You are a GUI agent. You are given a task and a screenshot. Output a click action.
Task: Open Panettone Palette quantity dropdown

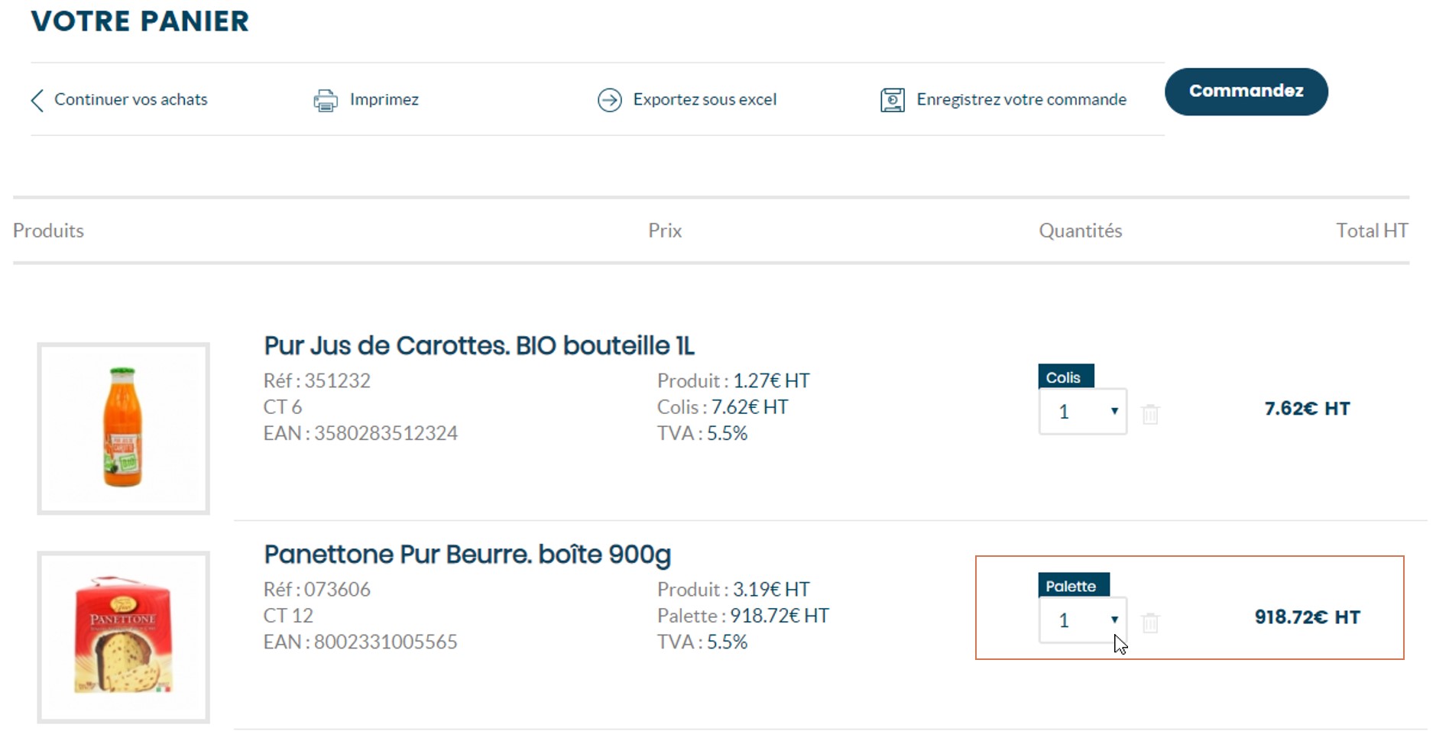1082,620
